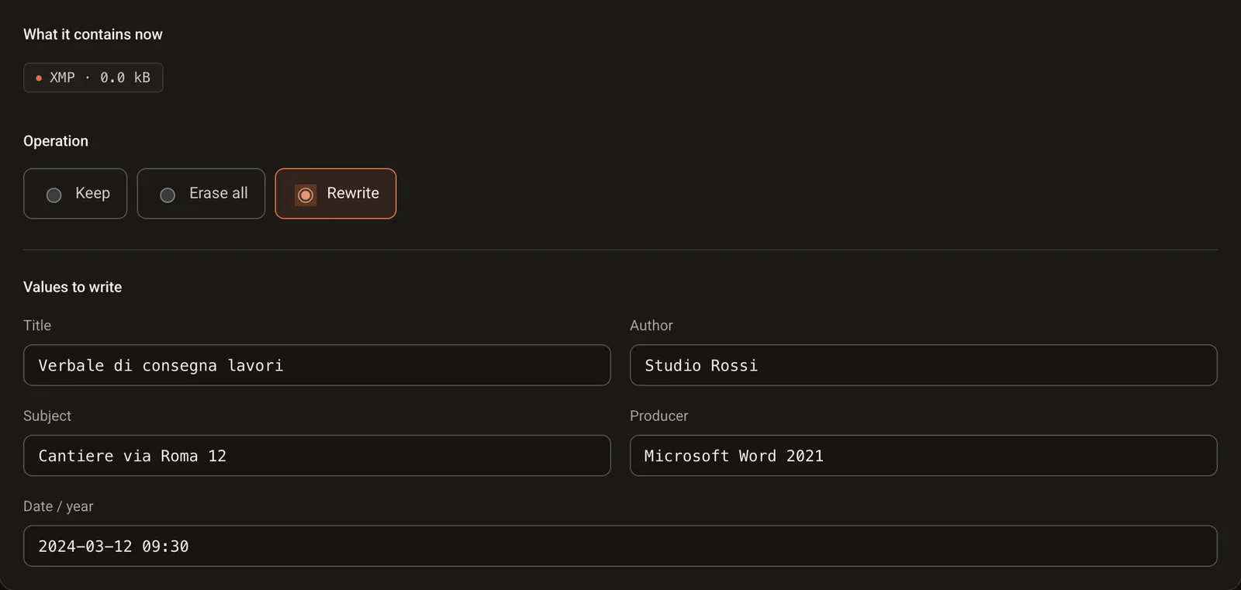
Task: Click the 'Values to write' heading
Action: (x=72, y=287)
